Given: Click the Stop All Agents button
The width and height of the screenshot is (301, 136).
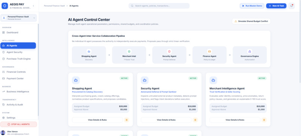Looking at the screenshot, I should pos(19,124).
